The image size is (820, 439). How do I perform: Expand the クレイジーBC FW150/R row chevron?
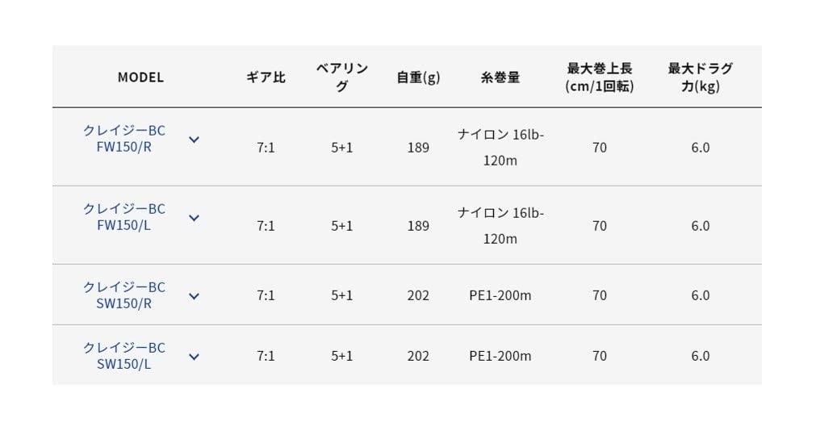(194, 139)
